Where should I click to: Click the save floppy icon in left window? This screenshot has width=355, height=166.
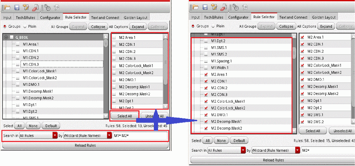coord(17,8)
